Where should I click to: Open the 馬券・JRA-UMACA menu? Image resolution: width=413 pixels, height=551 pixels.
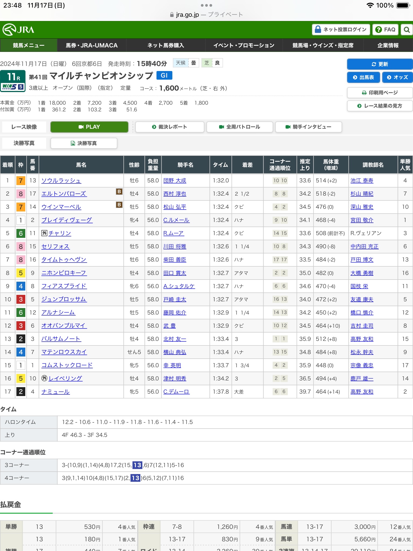point(92,45)
